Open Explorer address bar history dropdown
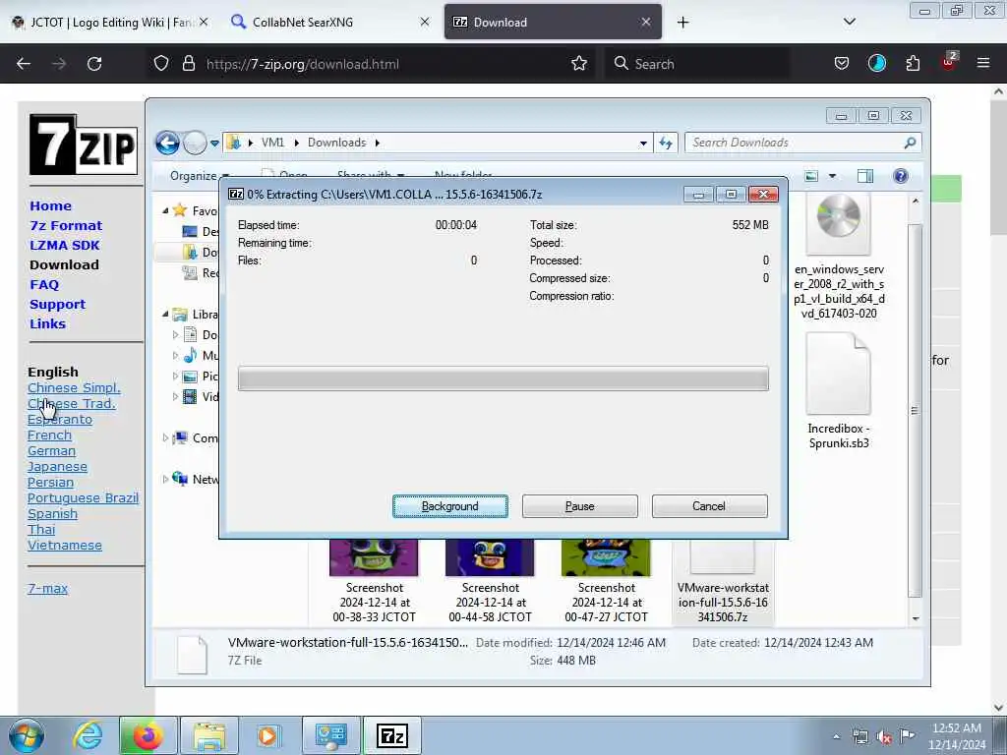This screenshot has height=755, width=1007. [643, 144]
